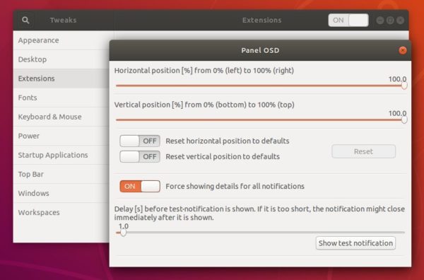Click the Horizontal position [%] label
Viewport: 424px width, 280px height.
point(204,71)
